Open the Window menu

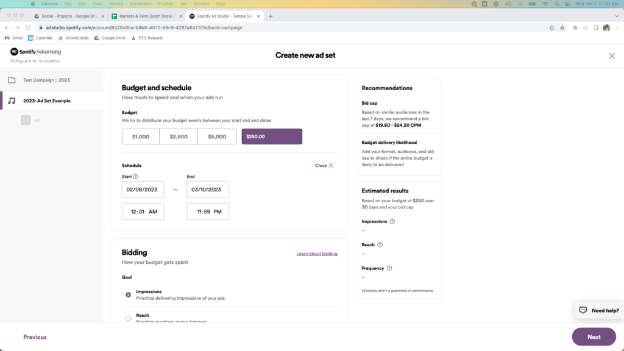[201, 4]
